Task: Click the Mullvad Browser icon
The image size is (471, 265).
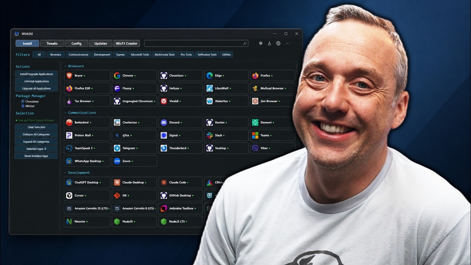Action: [255, 88]
